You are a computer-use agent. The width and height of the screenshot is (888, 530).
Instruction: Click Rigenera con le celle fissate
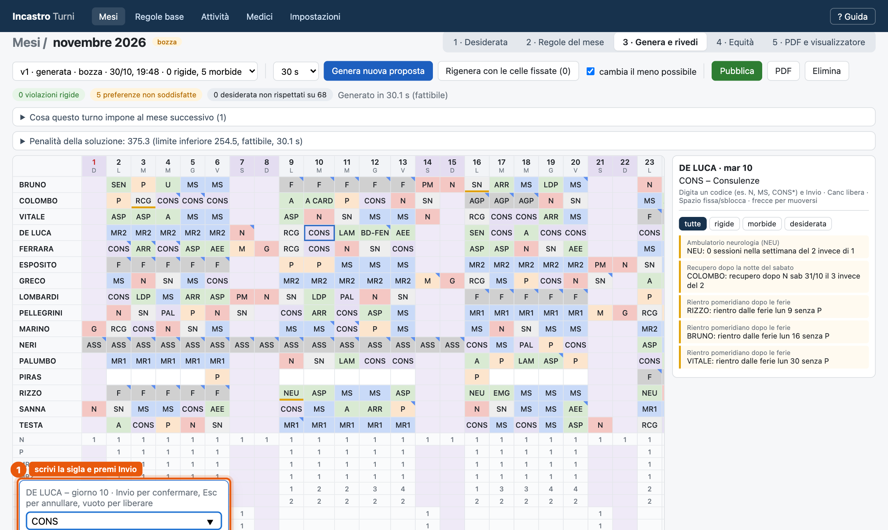[x=508, y=71]
